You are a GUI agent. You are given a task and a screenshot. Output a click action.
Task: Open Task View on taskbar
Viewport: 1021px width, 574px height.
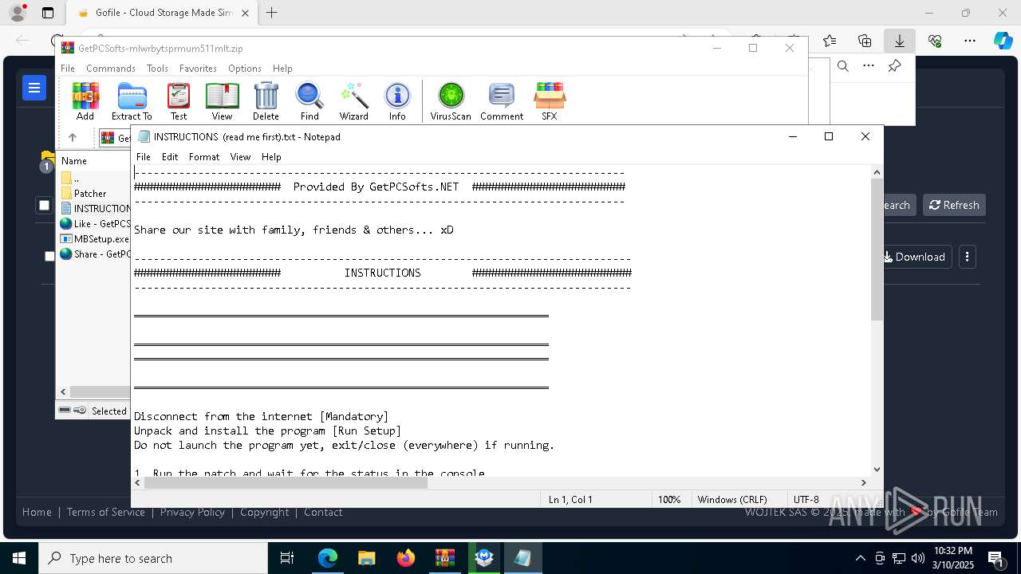point(288,558)
